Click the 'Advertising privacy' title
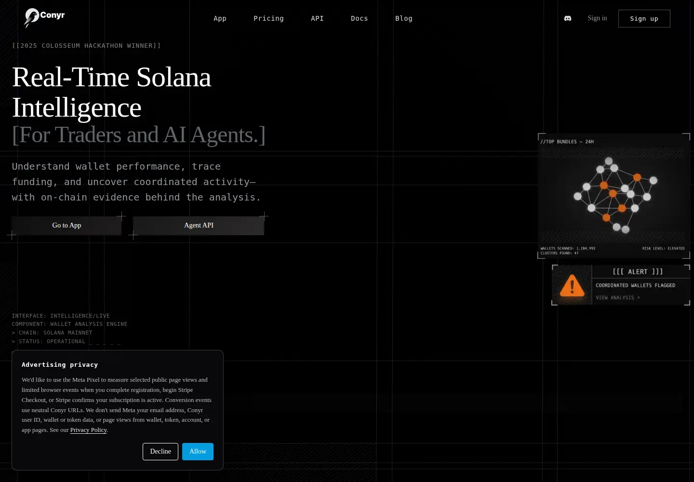The image size is (694, 482). pos(60,365)
